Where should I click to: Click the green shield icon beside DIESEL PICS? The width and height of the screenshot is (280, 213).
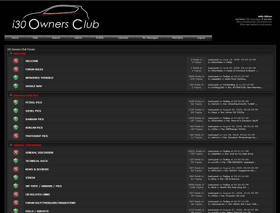pyautogui.click(x=16, y=110)
